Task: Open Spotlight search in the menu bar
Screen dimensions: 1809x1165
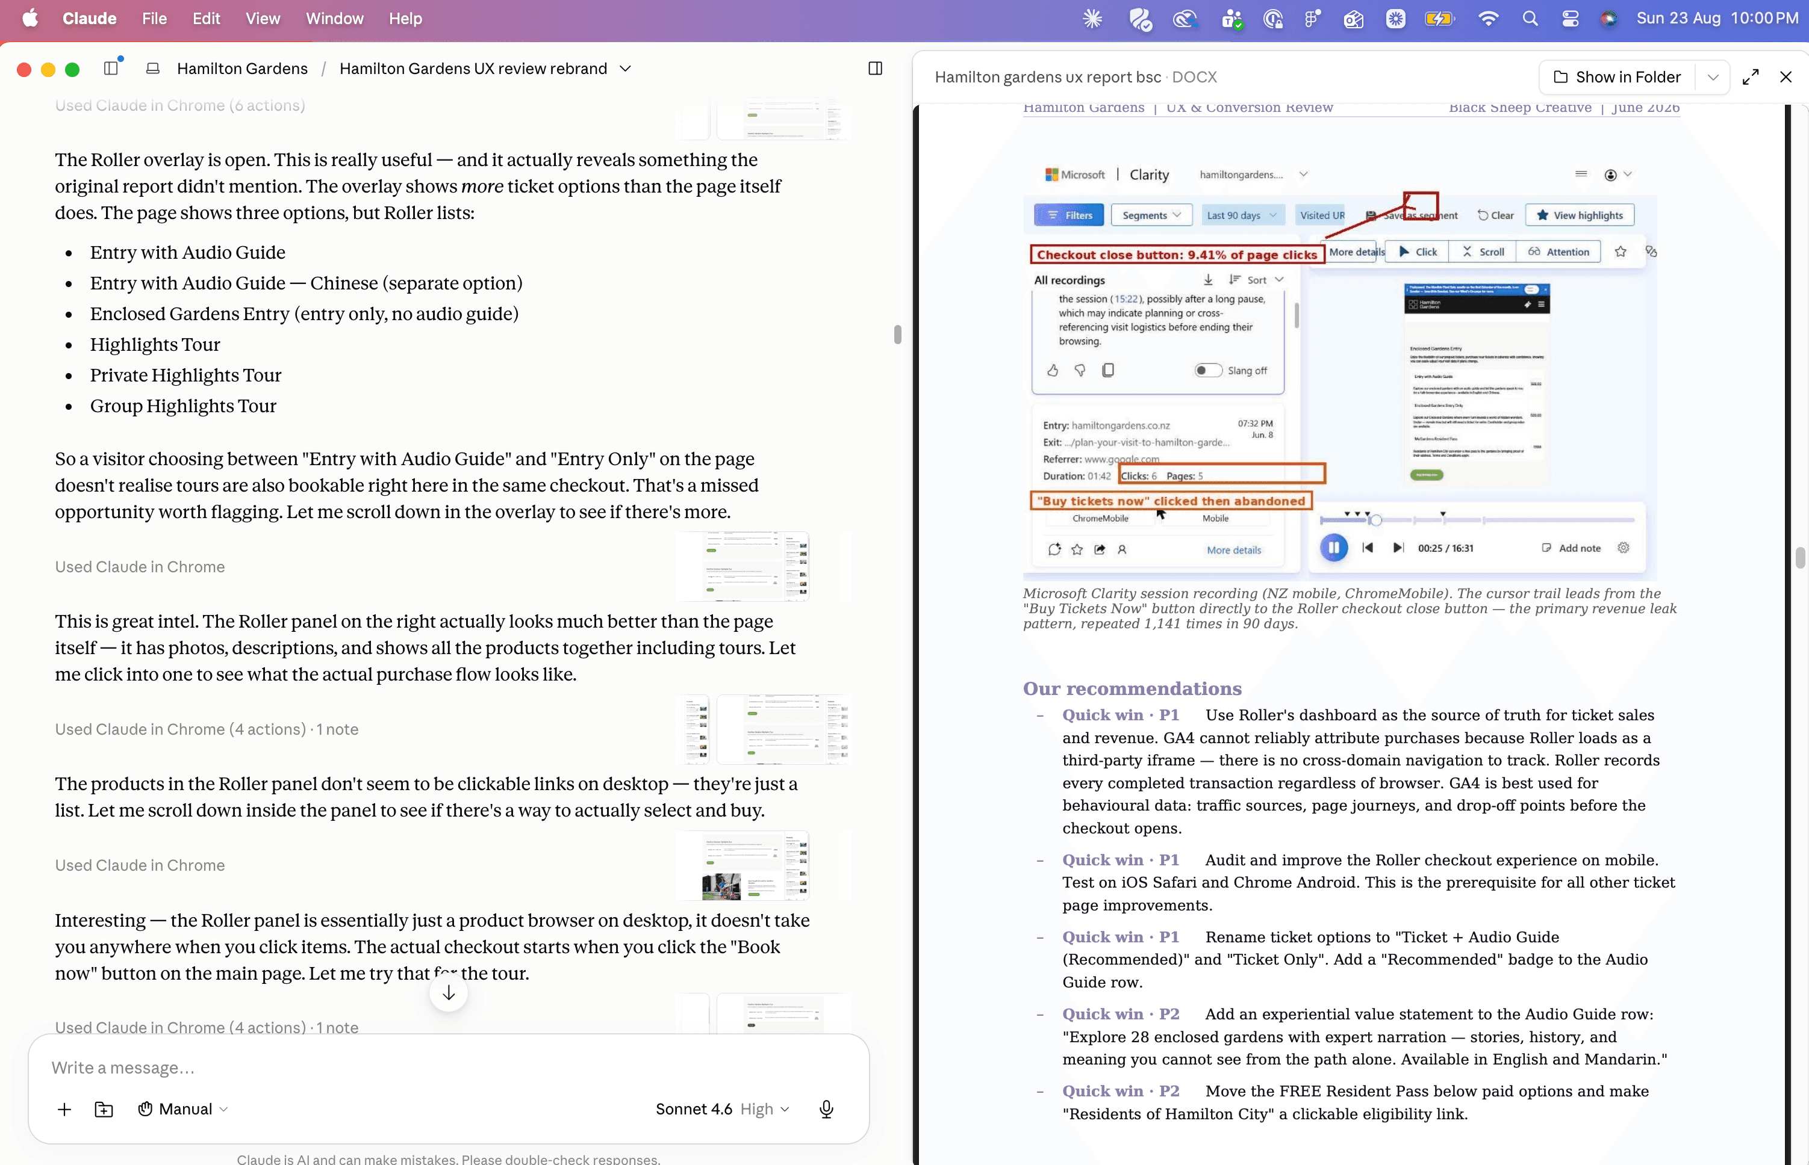Action: pyautogui.click(x=1530, y=19)
